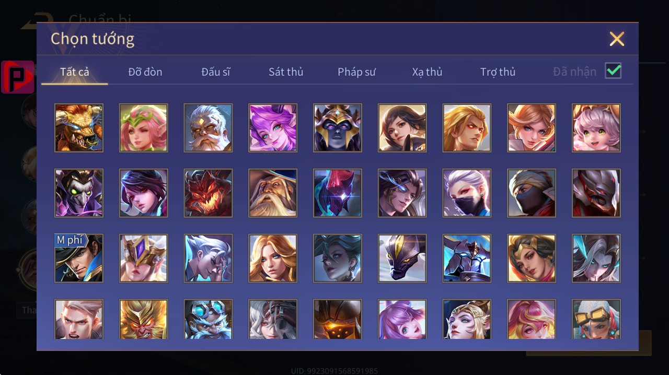Toggle the "Đã nhận" checkbox
669x375 pixels.
(613, 71)
